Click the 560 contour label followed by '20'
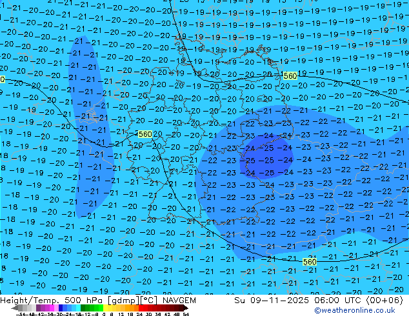This screenshot has width=409, height=316. click(145, 134)
